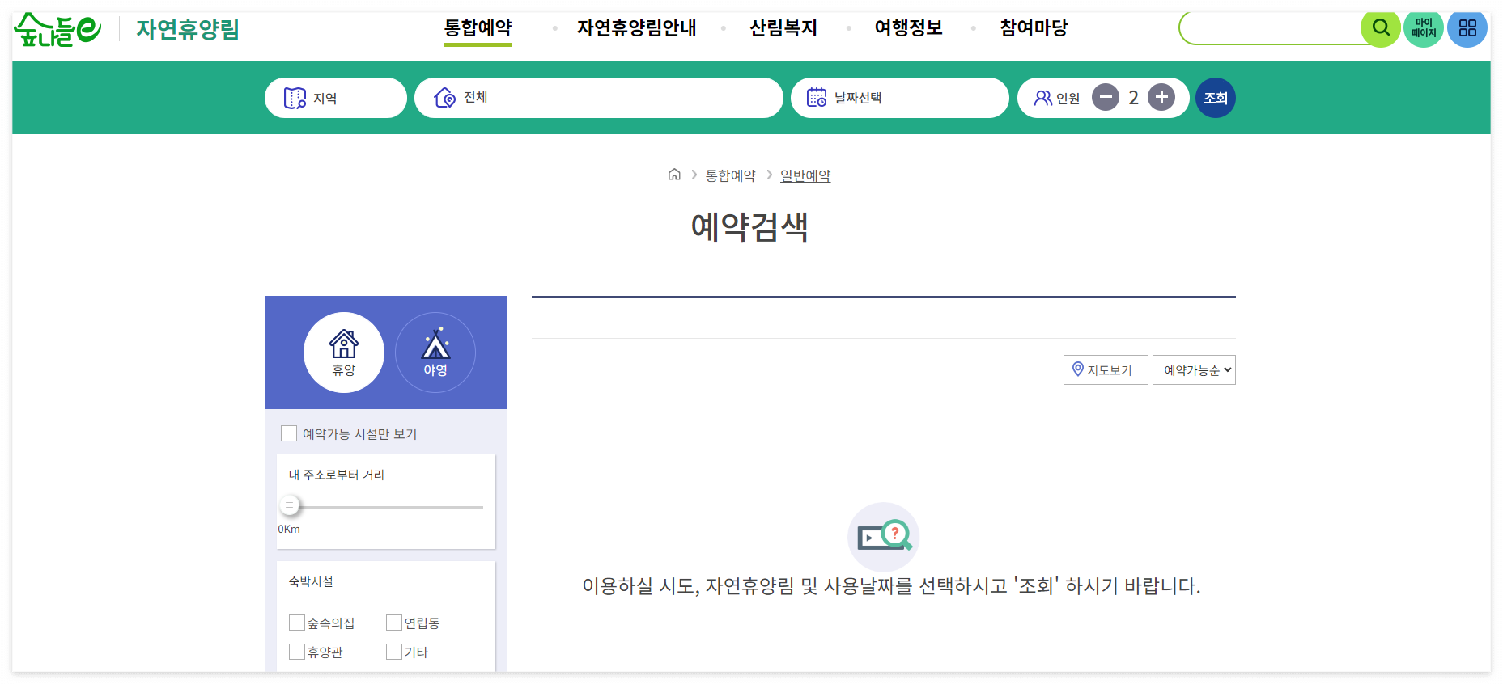Select the 야영 camping type icon

click(435, 353)
